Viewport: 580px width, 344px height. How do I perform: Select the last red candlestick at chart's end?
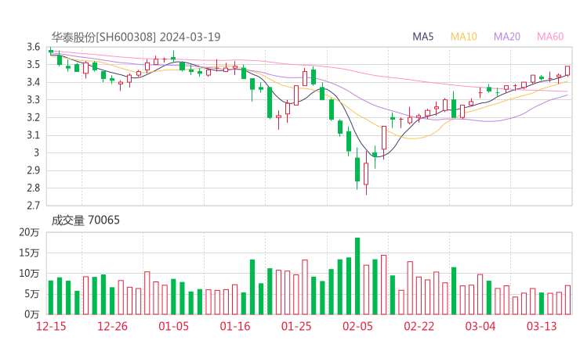[567, 70]
